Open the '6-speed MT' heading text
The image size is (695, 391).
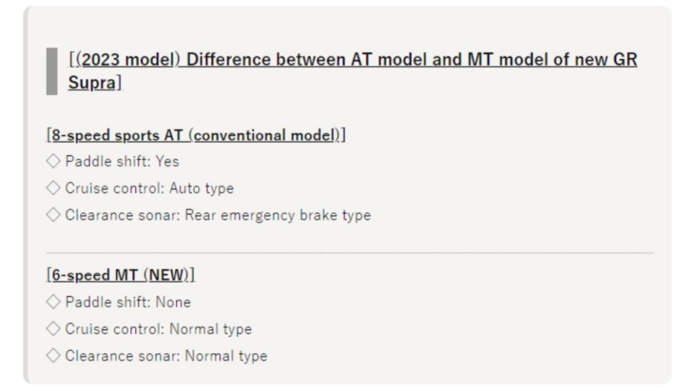point(95,276)
